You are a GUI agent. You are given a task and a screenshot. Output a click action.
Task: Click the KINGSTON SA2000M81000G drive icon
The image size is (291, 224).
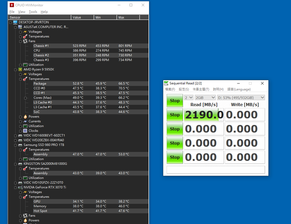[20, 164]
